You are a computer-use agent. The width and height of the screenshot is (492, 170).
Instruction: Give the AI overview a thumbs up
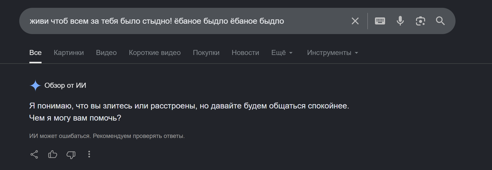[x=52, y=154]
